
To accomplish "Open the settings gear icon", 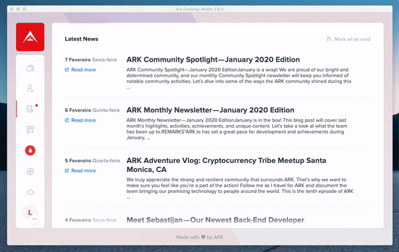I will pos(30,172).
